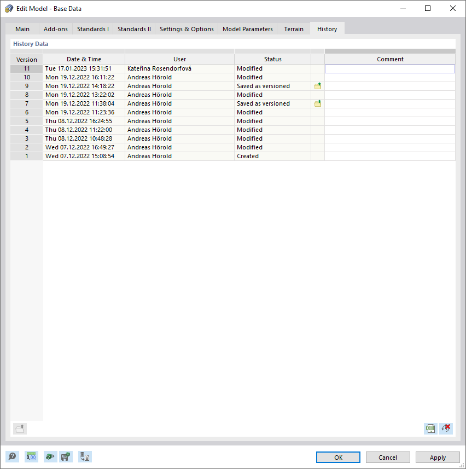This screenshot has height=469, width=466.
Task: Click 'Saved as versioned' status in version 9
Action: [272, 86]
